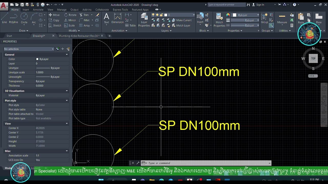Choose the Mirror tool
Image resolution: width=328 pixels, height=184 pixels.
coord(70,20)
